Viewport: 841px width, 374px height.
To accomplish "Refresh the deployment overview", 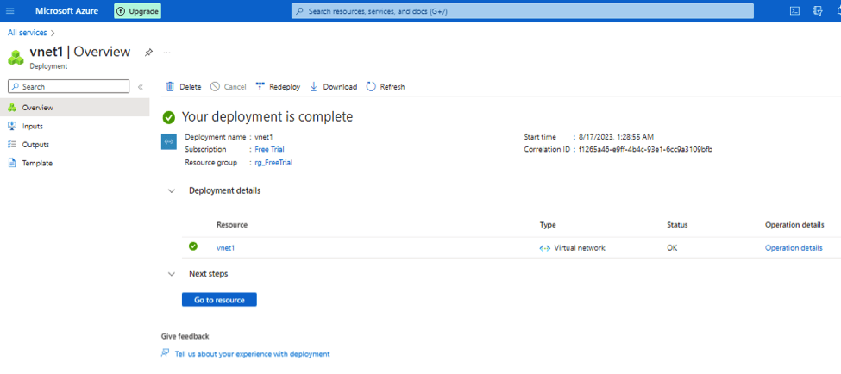I will [386, 87].
